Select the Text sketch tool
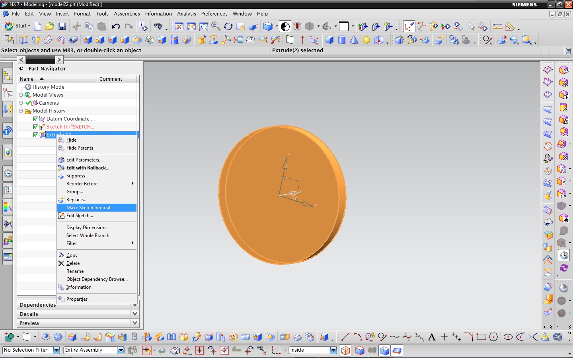The width and height of the screenshot is (573, 358). [432, 338]
